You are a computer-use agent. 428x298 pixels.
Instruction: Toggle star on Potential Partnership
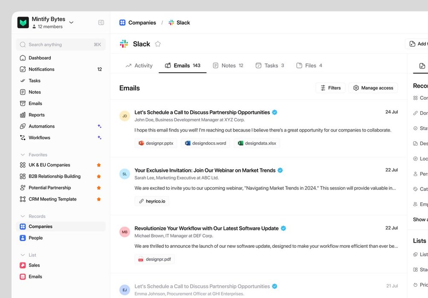pos(99,188)
